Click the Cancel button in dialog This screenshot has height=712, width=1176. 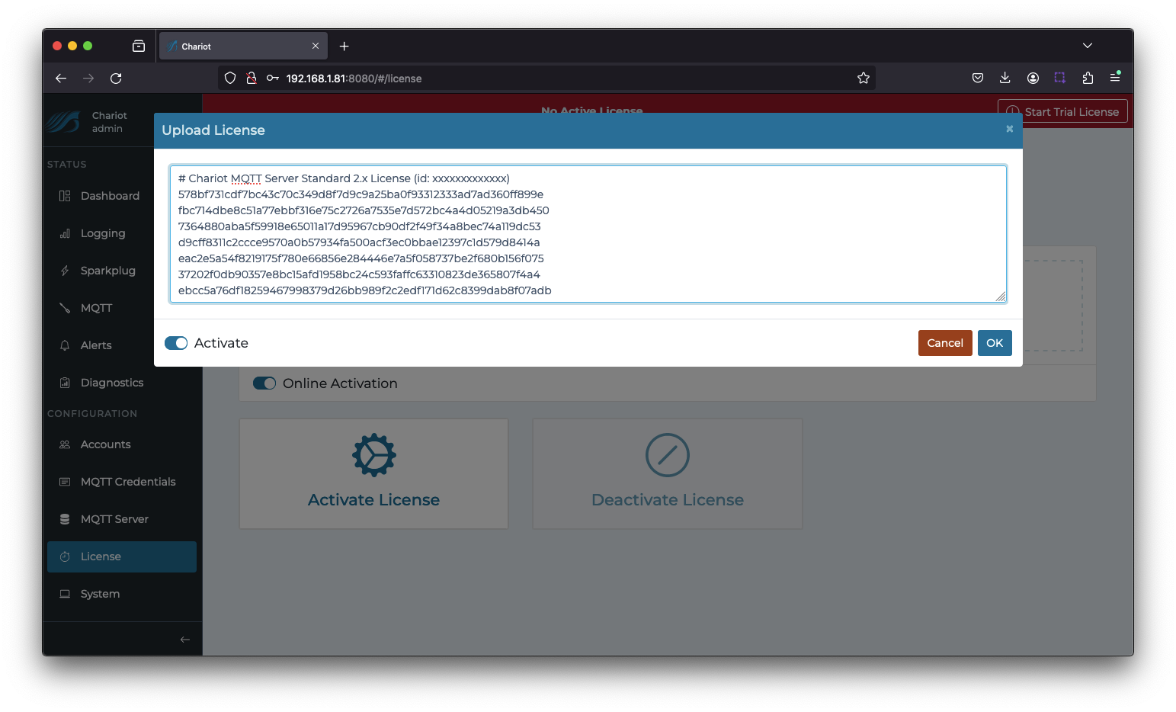click(x=945, y=343)
